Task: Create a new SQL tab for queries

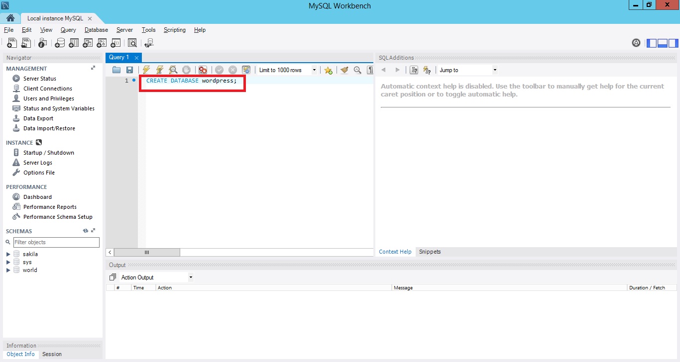Action: pyautogui.click(x=12, y=43)
